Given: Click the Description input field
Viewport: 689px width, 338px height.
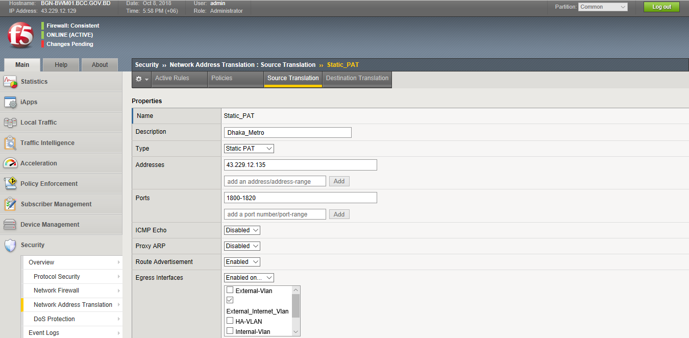Looking at the screenshot, I should (288, 133).
